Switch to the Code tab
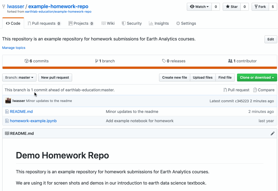Viewport: 278px width, 191px height. pos(13,23)
